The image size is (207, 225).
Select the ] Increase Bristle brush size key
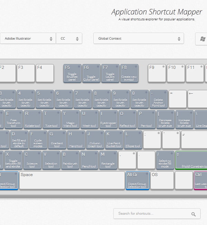[x=185, y=120]
